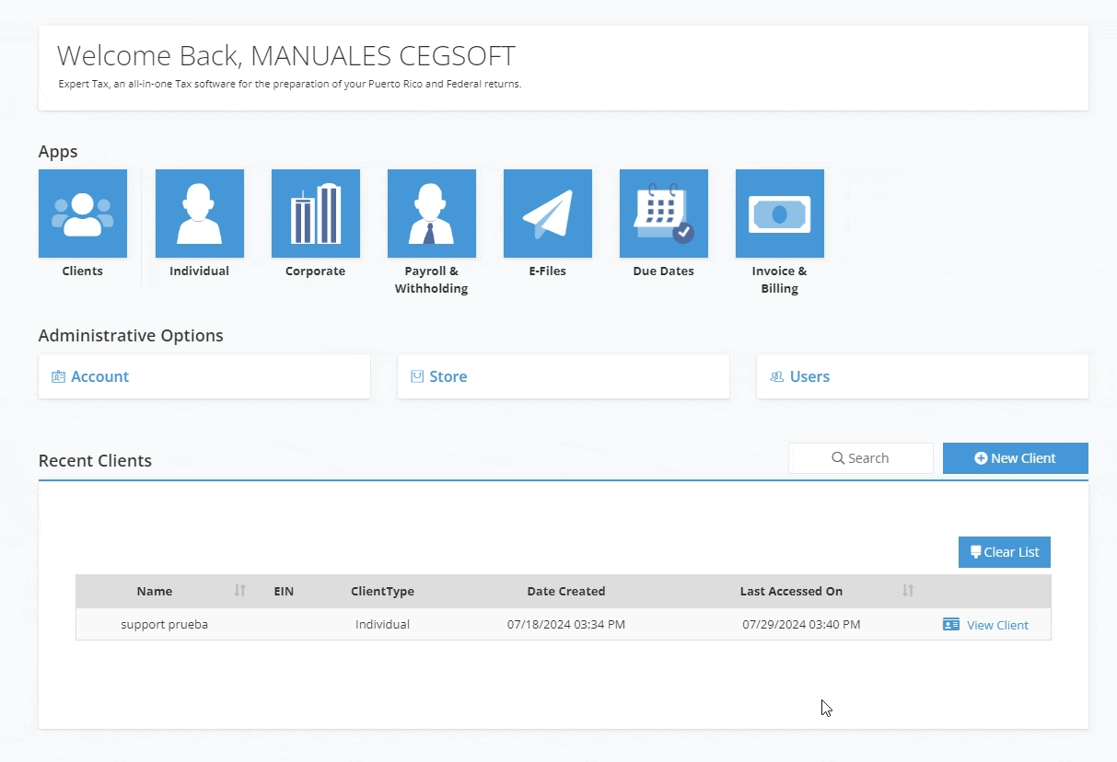Open Payroll & Withholding app icon
Image resolution: width=1117 pixels, height=762 pixels.
(431, 214)
